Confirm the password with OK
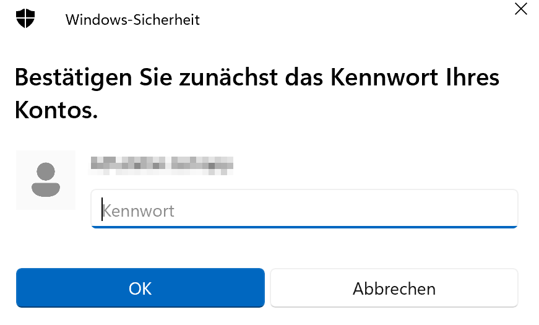This screenshot has height=325, width=539. tap(140, 288)
